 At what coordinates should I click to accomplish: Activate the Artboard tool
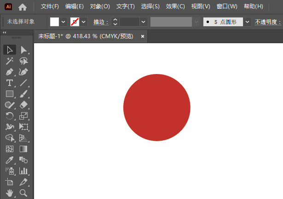tap(10, 182)
